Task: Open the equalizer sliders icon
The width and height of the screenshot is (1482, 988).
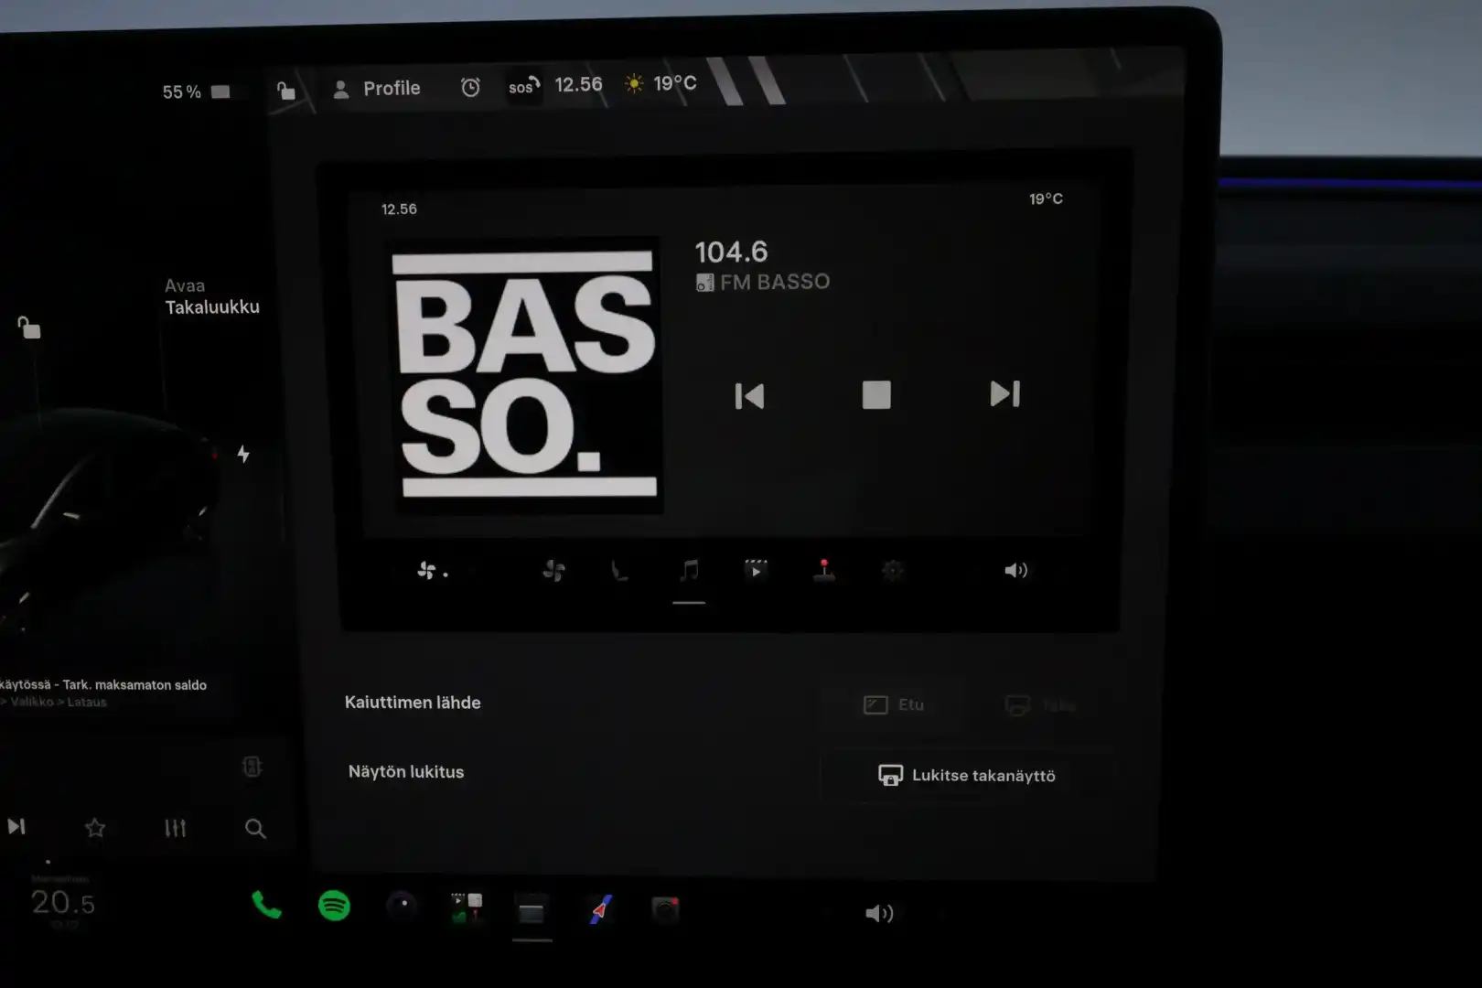Action: coord(175,829)
